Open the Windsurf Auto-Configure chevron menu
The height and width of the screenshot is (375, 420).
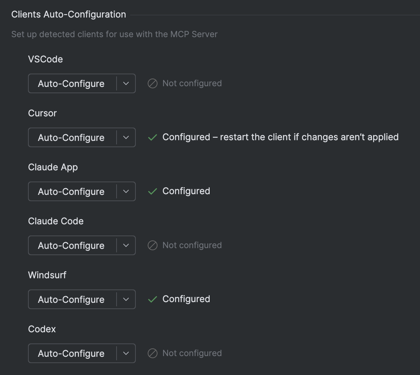coord(127,299)
